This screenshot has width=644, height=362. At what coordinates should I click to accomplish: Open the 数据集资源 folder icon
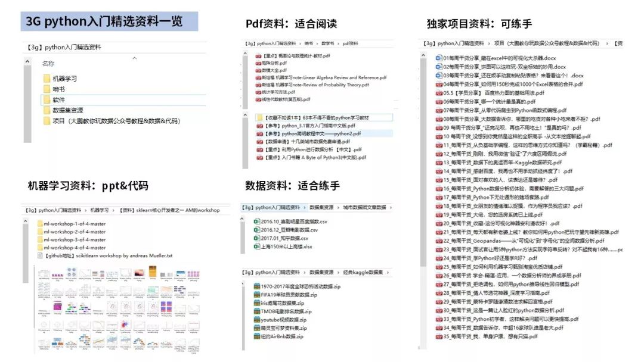(x=47, y=110)
